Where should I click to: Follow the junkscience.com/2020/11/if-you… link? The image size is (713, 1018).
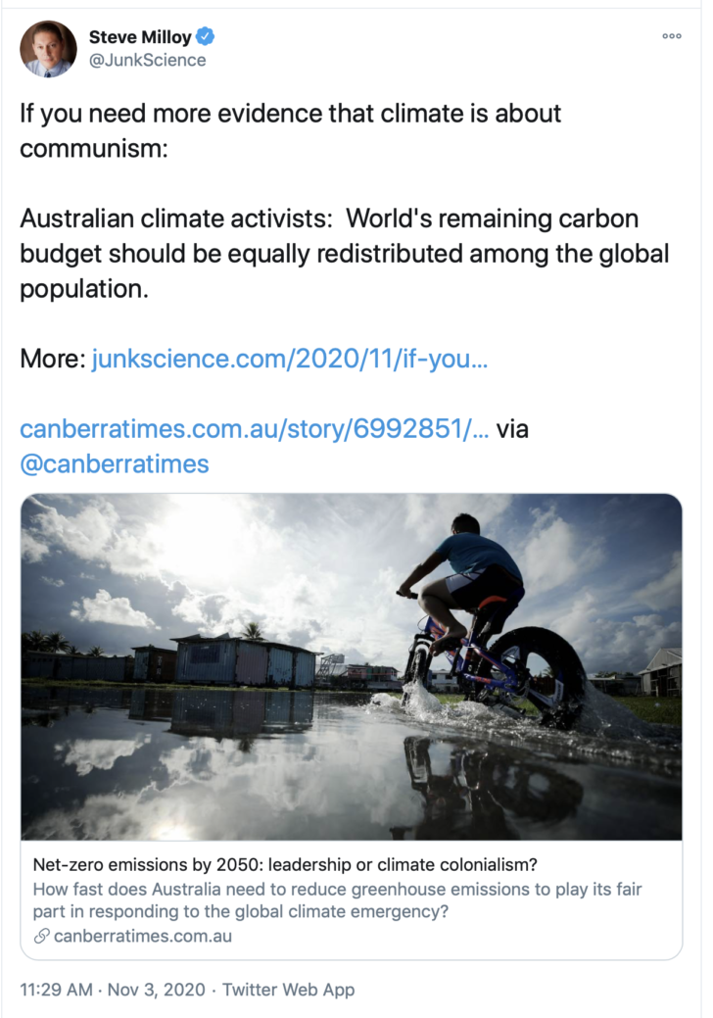(x=289, y=359)
